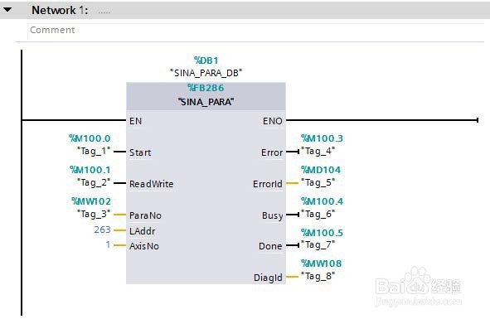Select the Busy output pin
Screen dimensions: 490x319
tap(272, 215)
